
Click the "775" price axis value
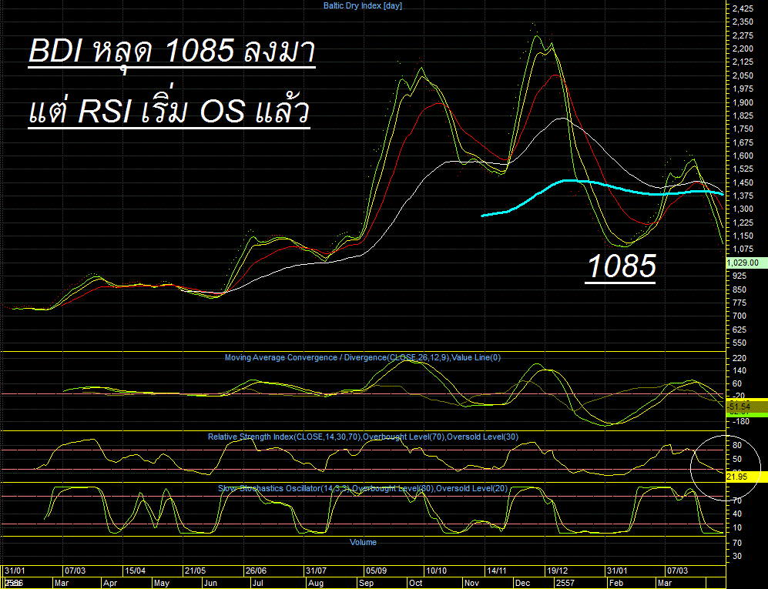pyautogui.click(x=739, y=303)
